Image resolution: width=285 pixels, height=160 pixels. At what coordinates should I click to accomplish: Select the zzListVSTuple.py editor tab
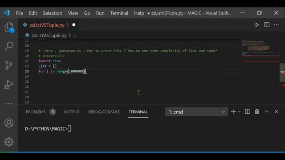[x=49, y=25]
